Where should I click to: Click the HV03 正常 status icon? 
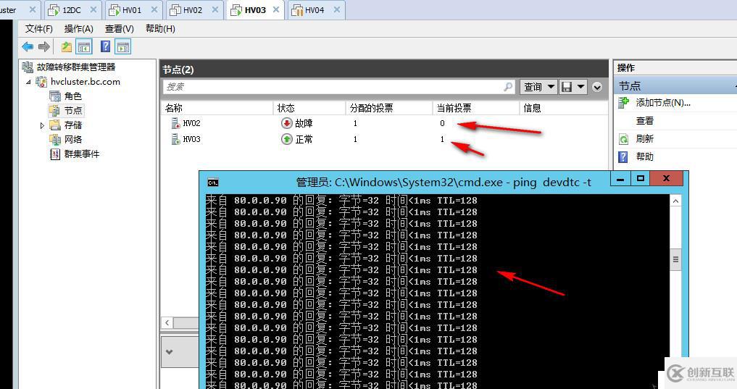(x=287, y=139)
